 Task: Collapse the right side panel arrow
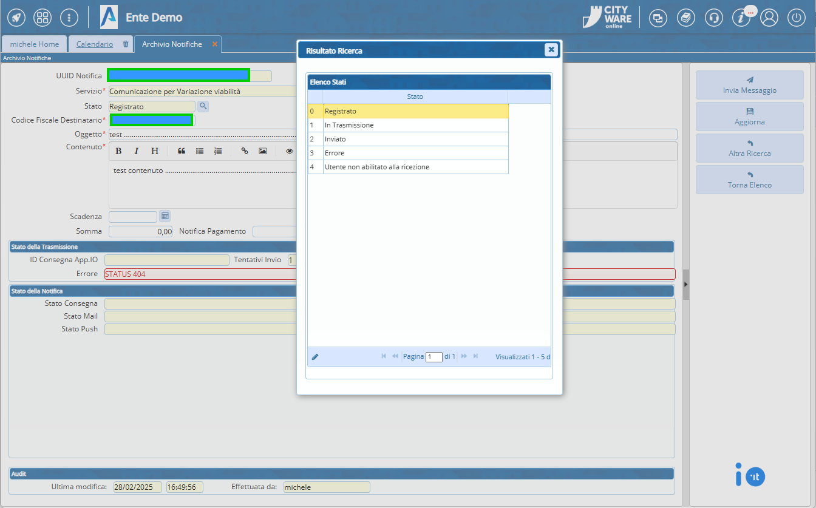[685, 284]
